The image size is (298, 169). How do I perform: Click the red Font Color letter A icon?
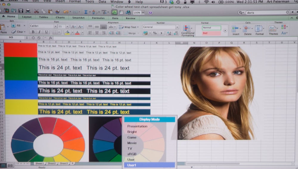coord(77,33)
